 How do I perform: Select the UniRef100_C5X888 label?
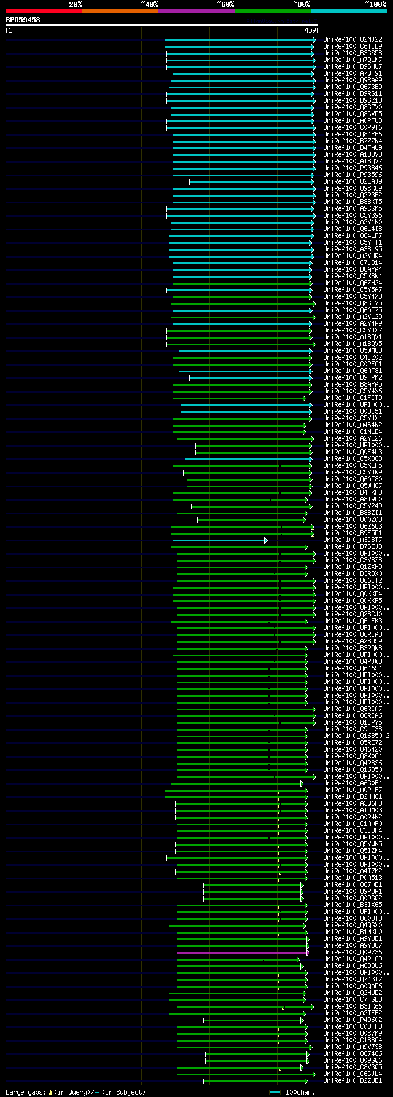click(x=353, y=458)
